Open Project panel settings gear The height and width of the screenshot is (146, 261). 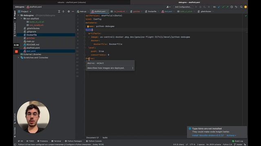69,11
